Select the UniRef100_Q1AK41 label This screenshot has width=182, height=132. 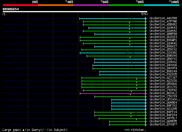[163, 43]
